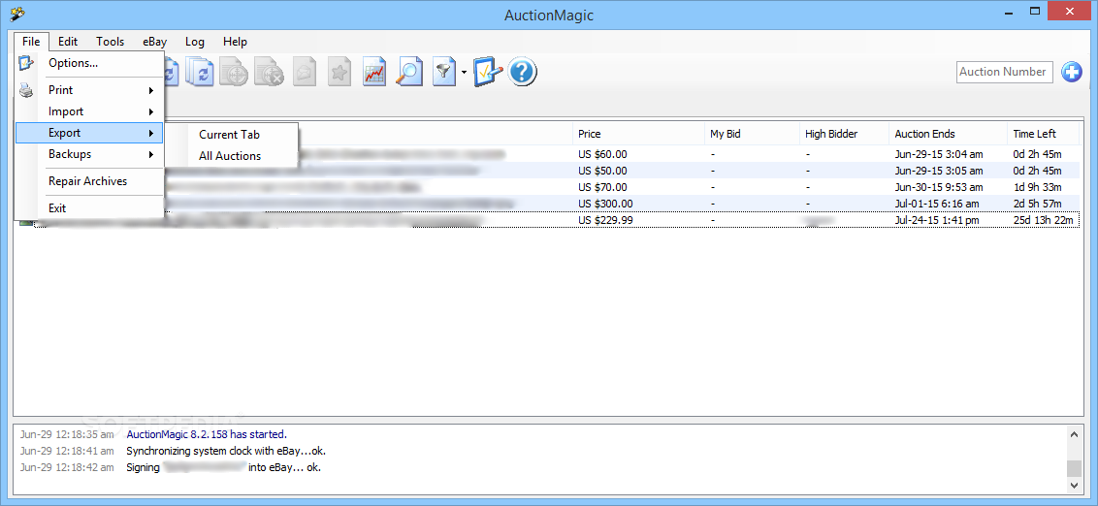Click the Jun-29 12:18:42 am log timestamp

click(x=67, y=467)
